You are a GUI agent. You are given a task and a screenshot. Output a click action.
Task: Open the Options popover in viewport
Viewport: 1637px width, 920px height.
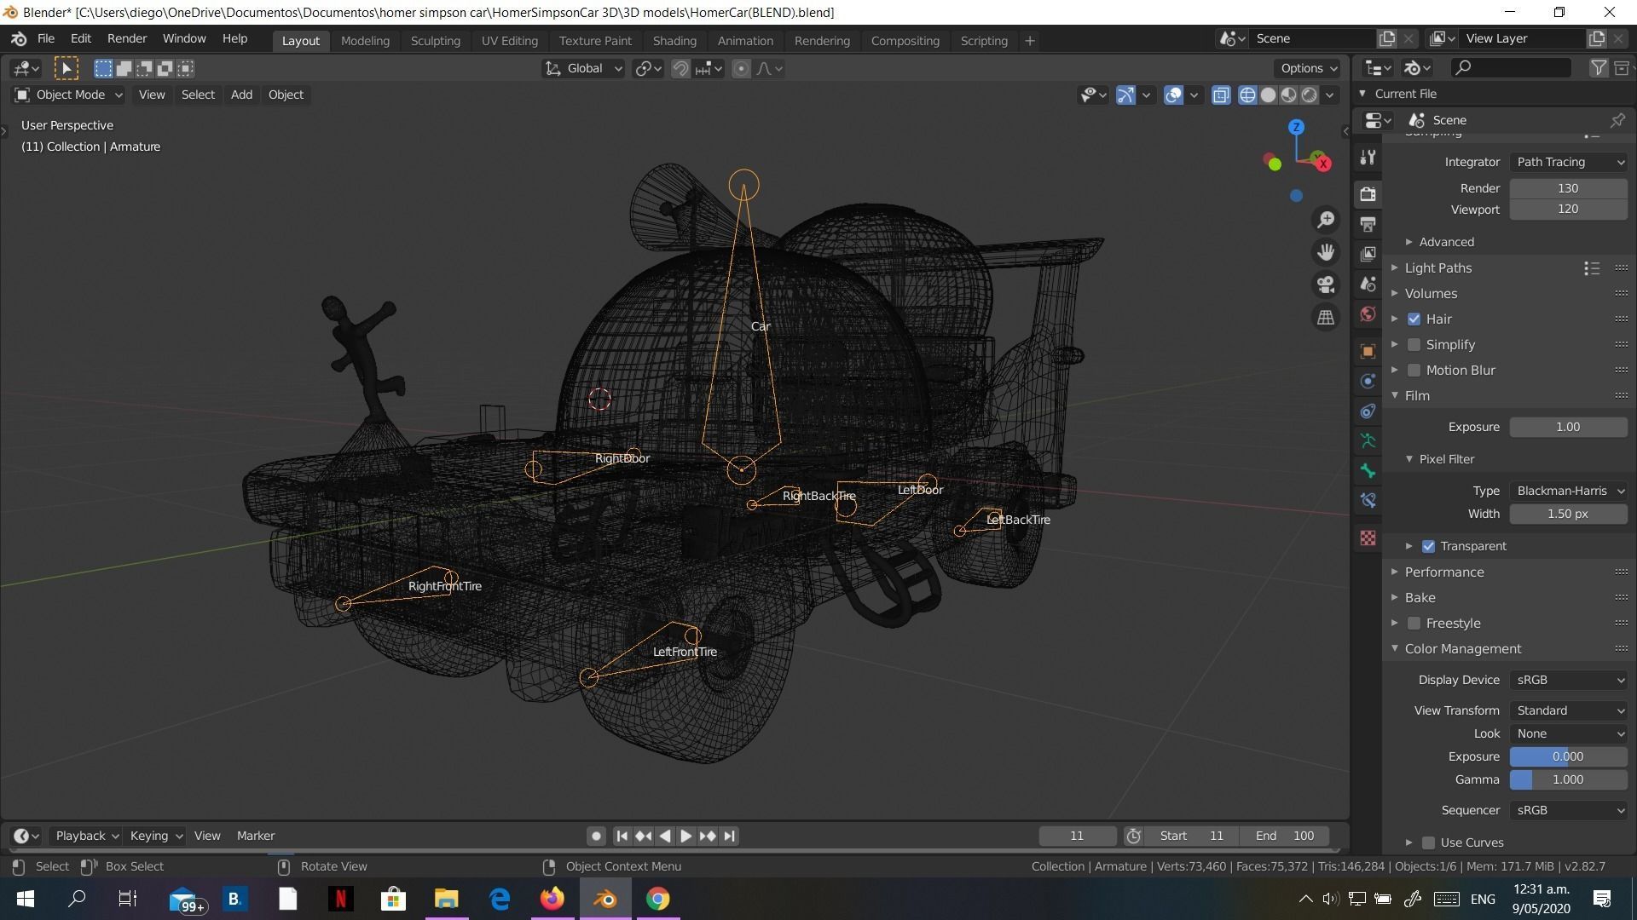[1308, 68]
